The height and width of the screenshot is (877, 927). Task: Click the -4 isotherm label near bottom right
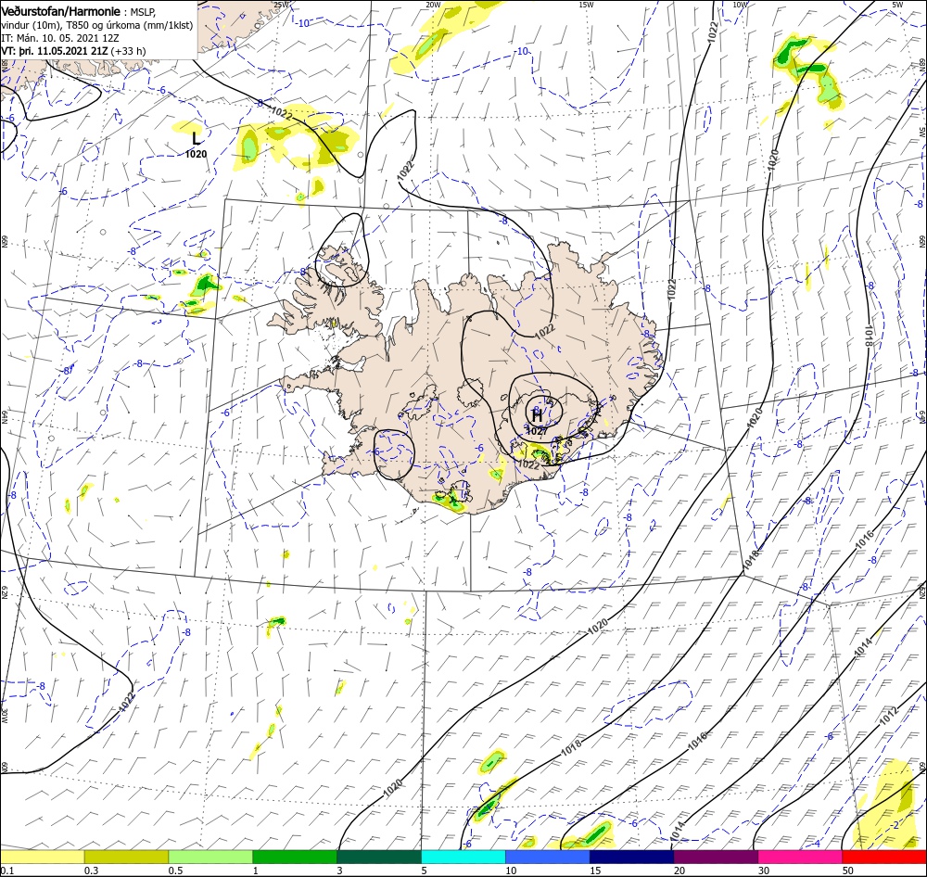(817, 843)
